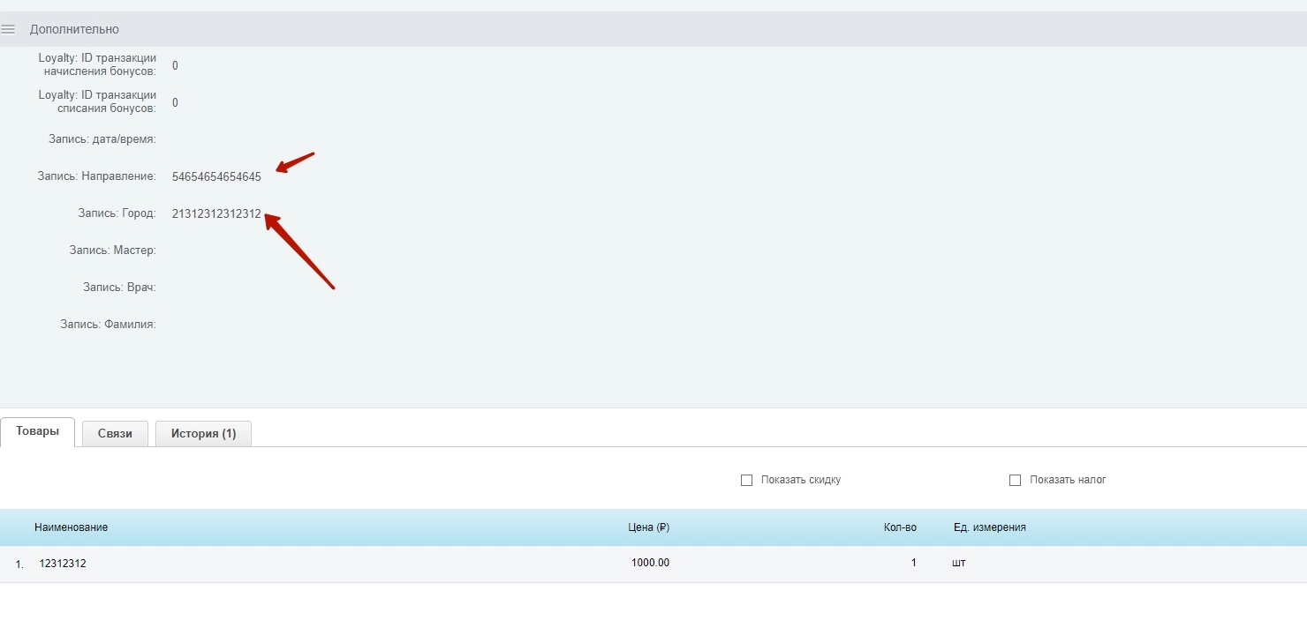Click the Loyalty начисления бонусов value 0

pyautogui.click(x=175, y=65)
